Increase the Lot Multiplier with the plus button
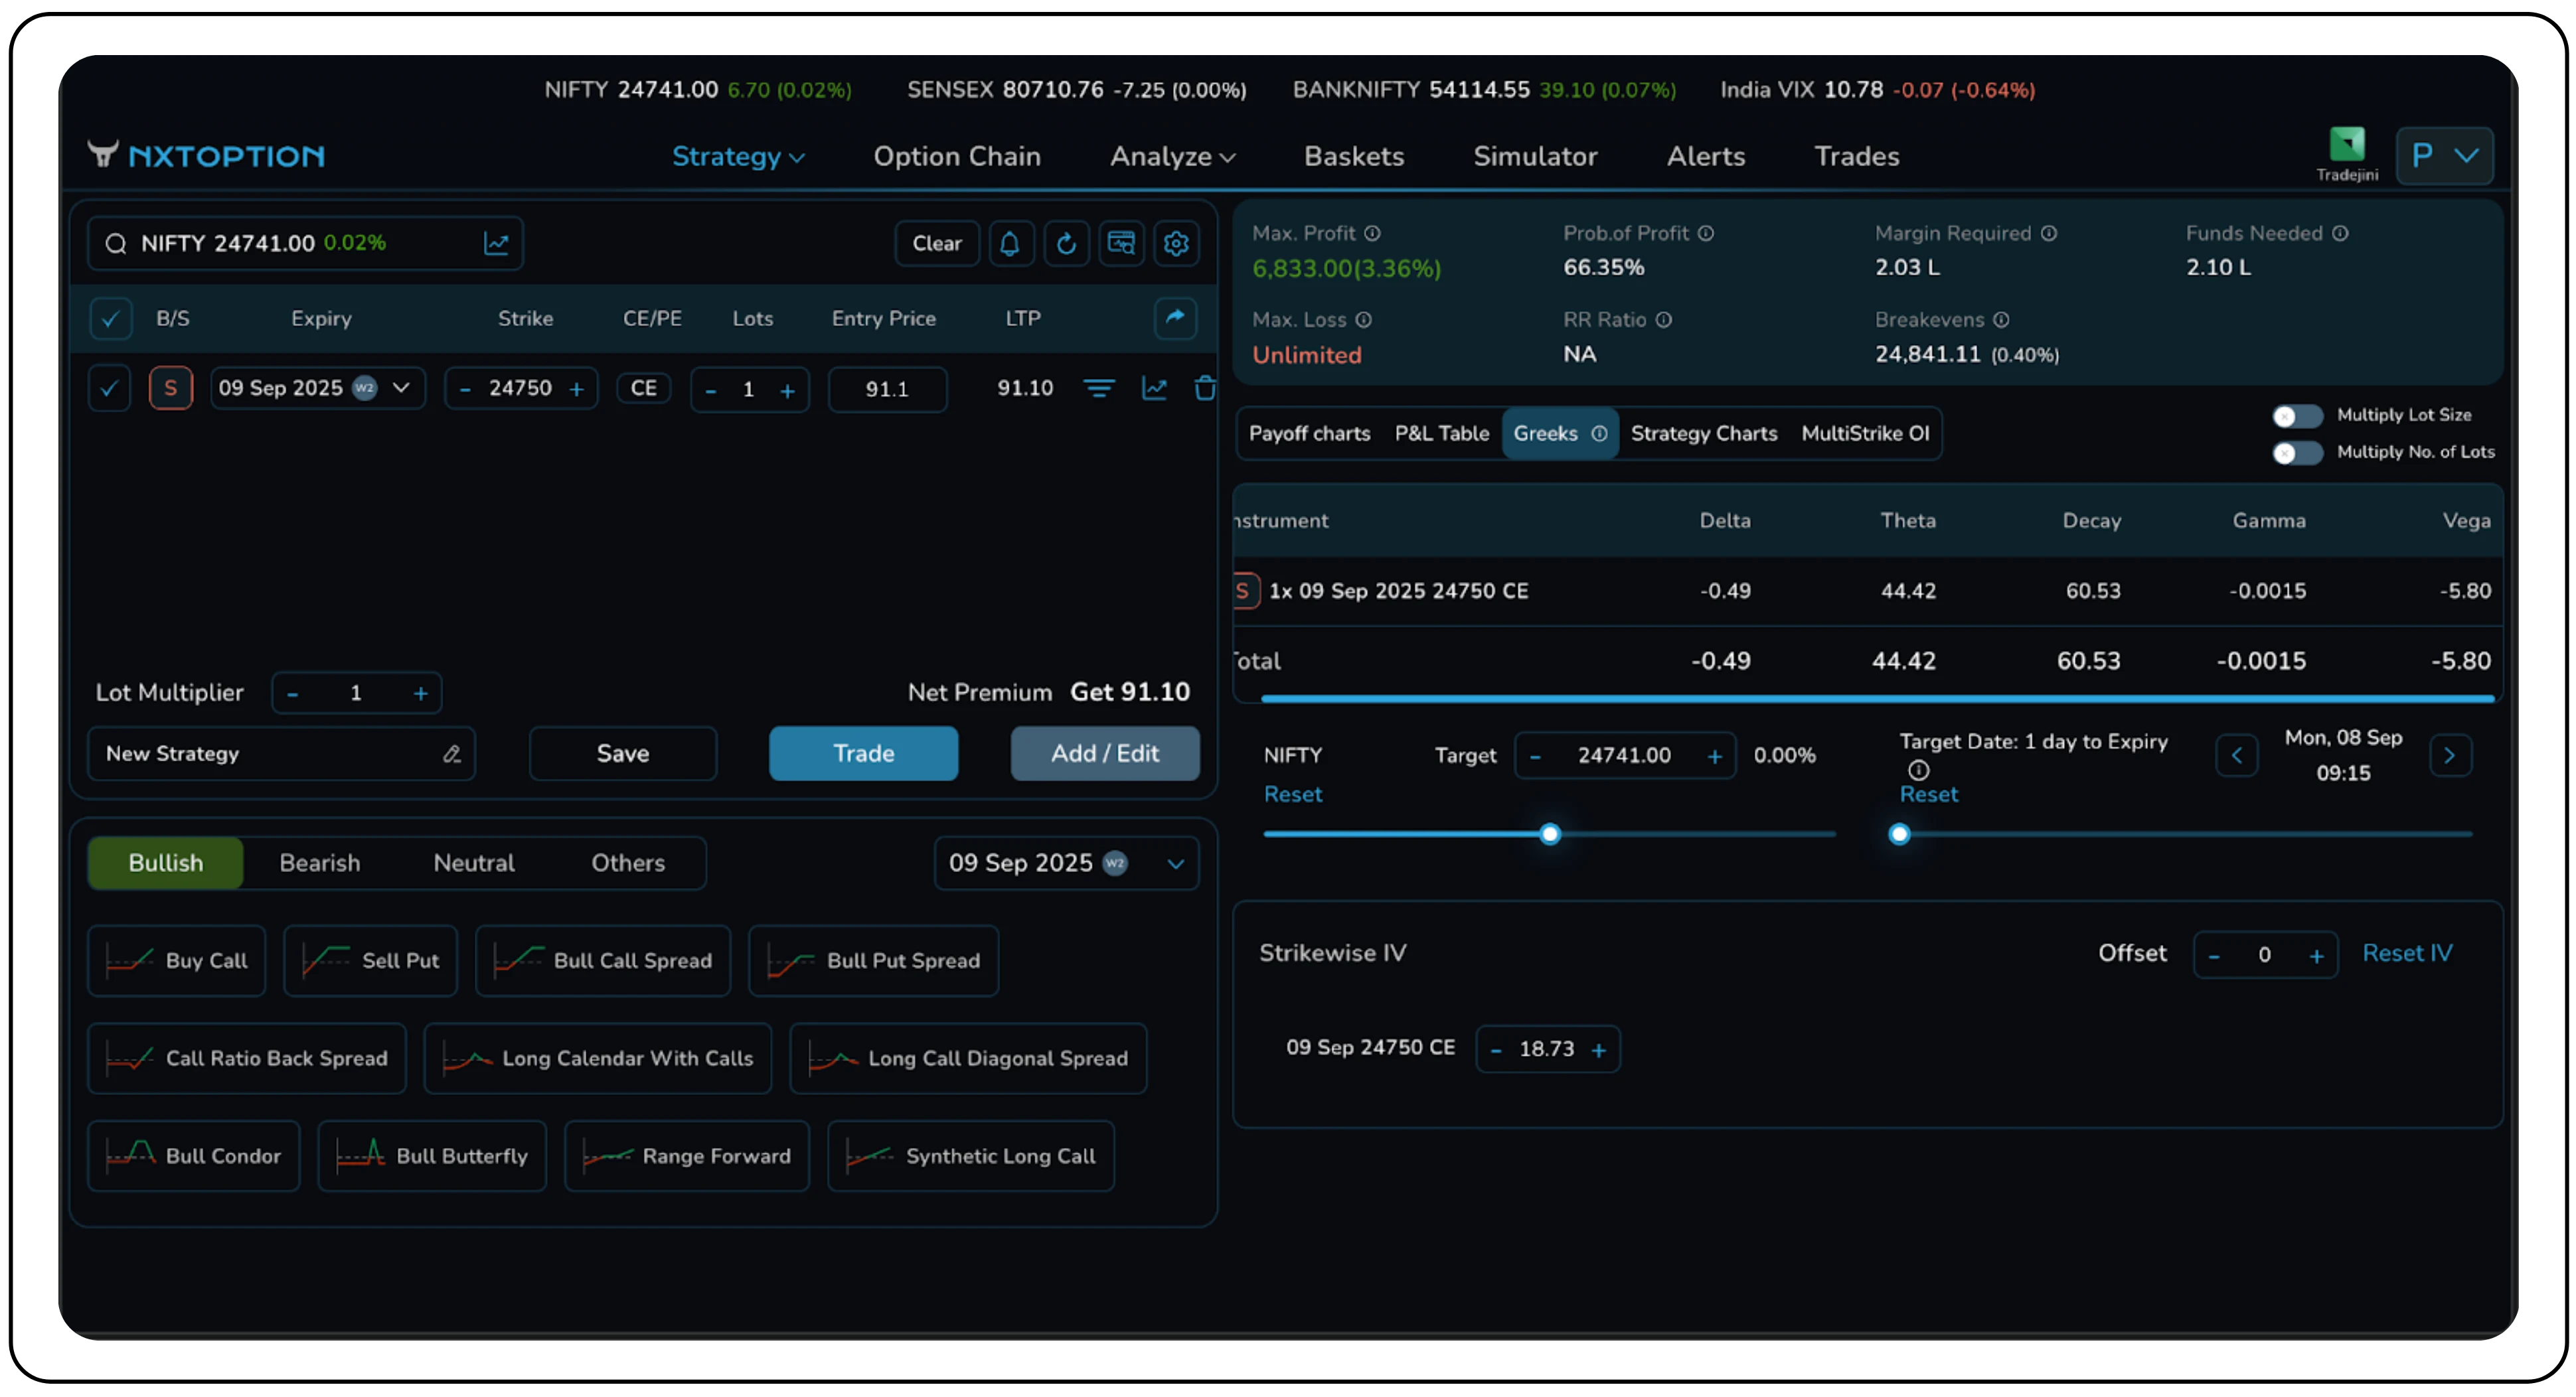Image resolution: width=2576 pixels, height=1397 pixels. 421,694
